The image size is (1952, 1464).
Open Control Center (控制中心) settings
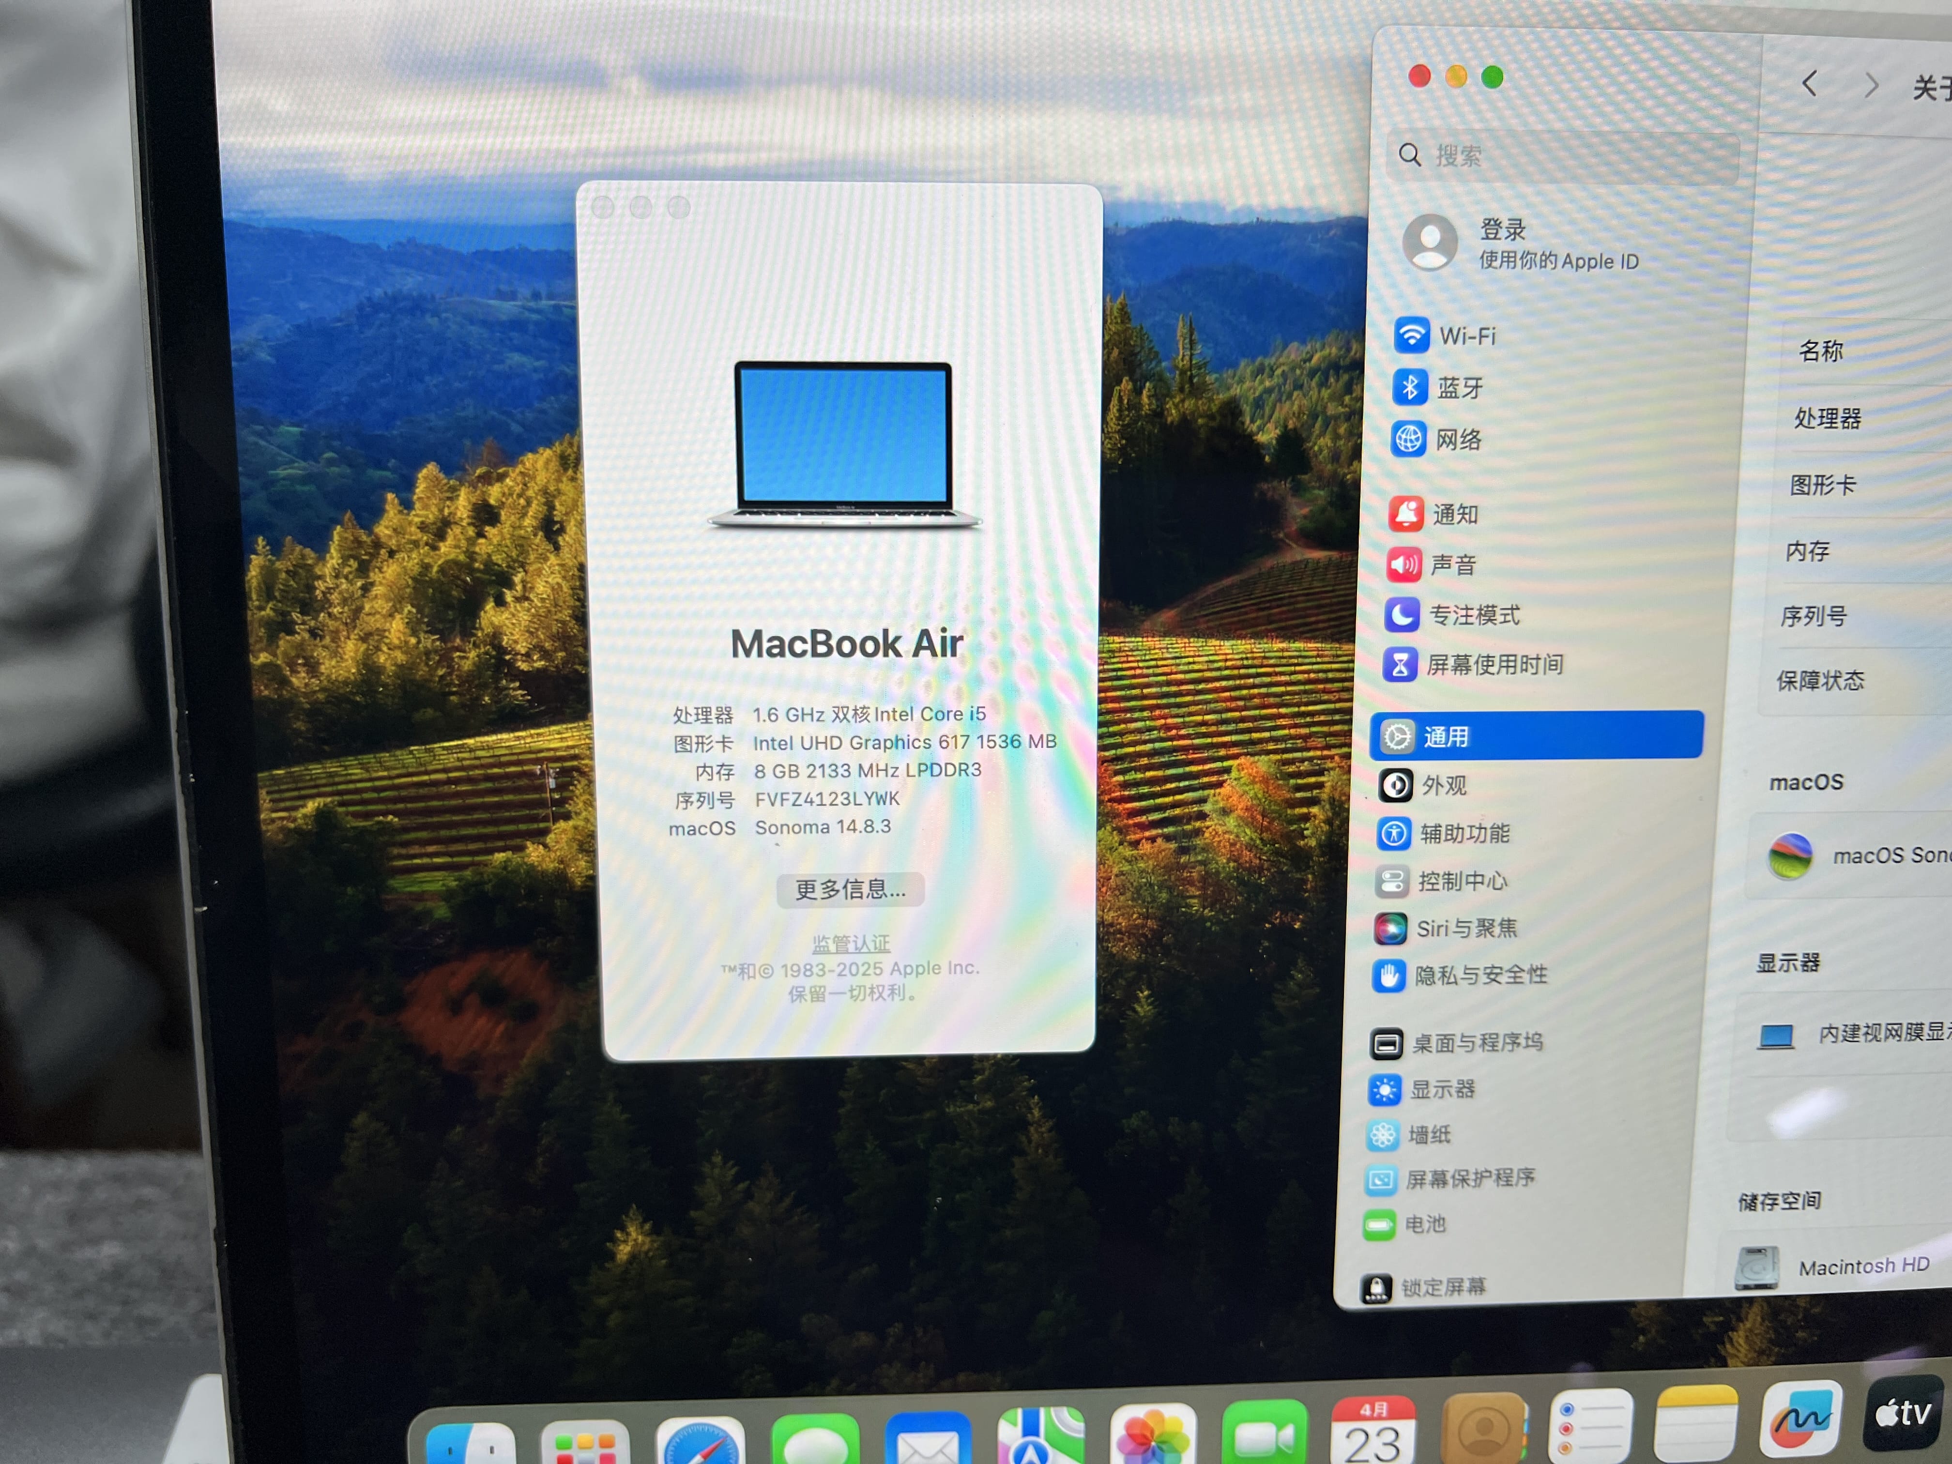pos(1441,881)
